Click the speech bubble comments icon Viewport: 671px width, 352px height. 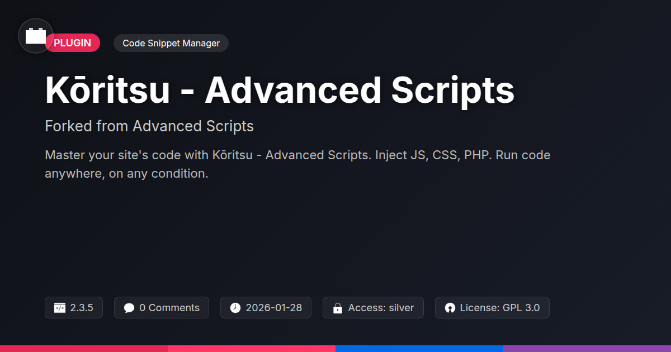(x=129, y=308)
